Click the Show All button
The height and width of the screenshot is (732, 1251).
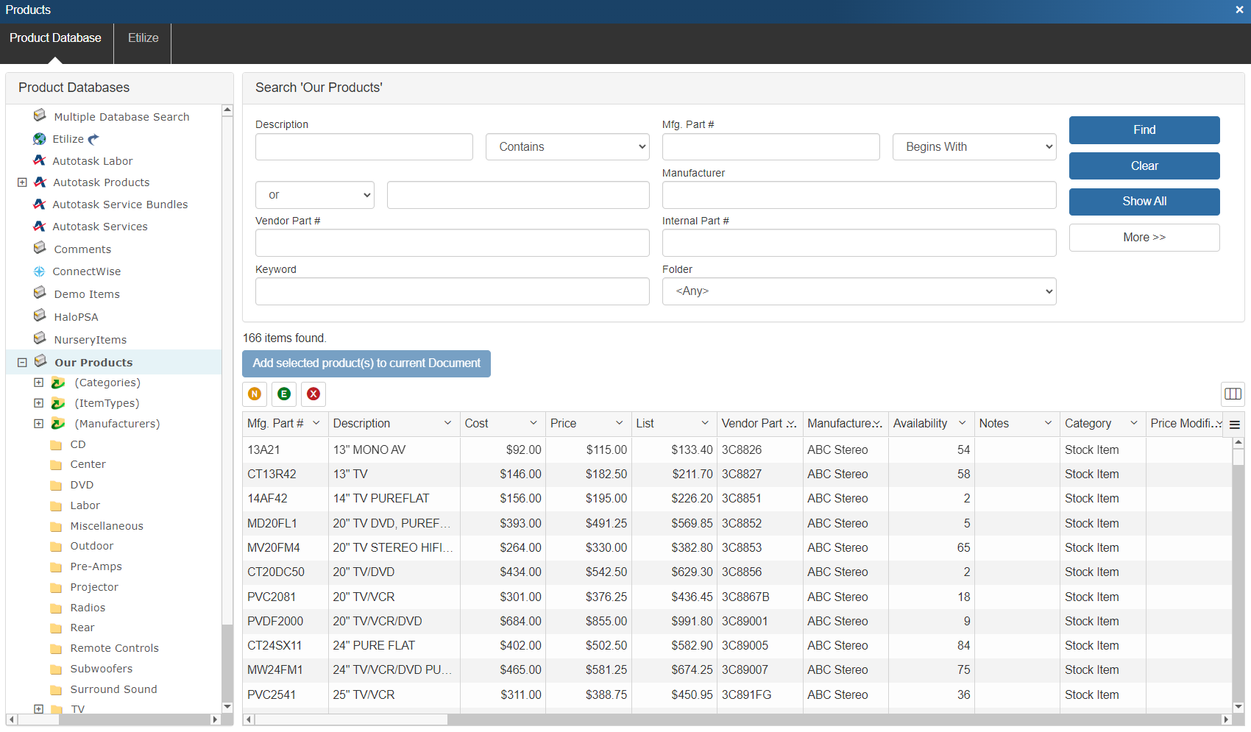click(x=1144, y=202)
